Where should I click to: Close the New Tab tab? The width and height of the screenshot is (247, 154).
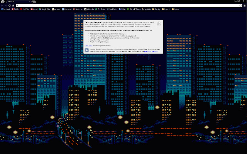29,2
